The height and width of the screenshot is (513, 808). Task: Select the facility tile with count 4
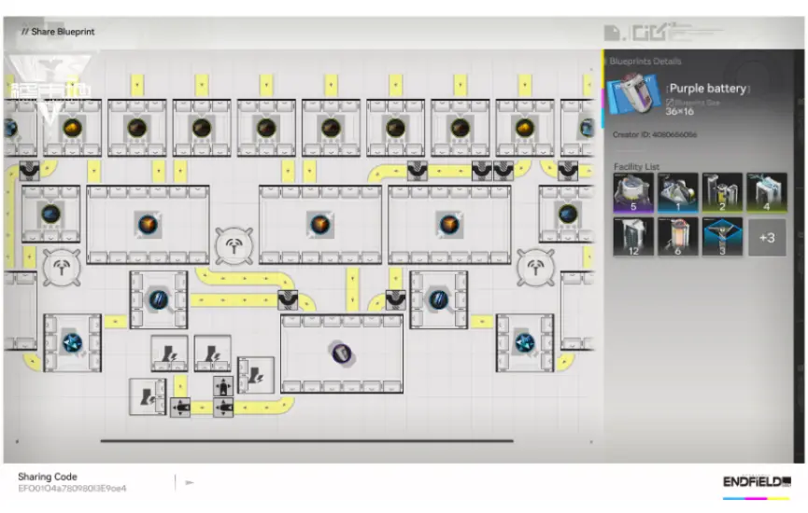coord(767,193)
